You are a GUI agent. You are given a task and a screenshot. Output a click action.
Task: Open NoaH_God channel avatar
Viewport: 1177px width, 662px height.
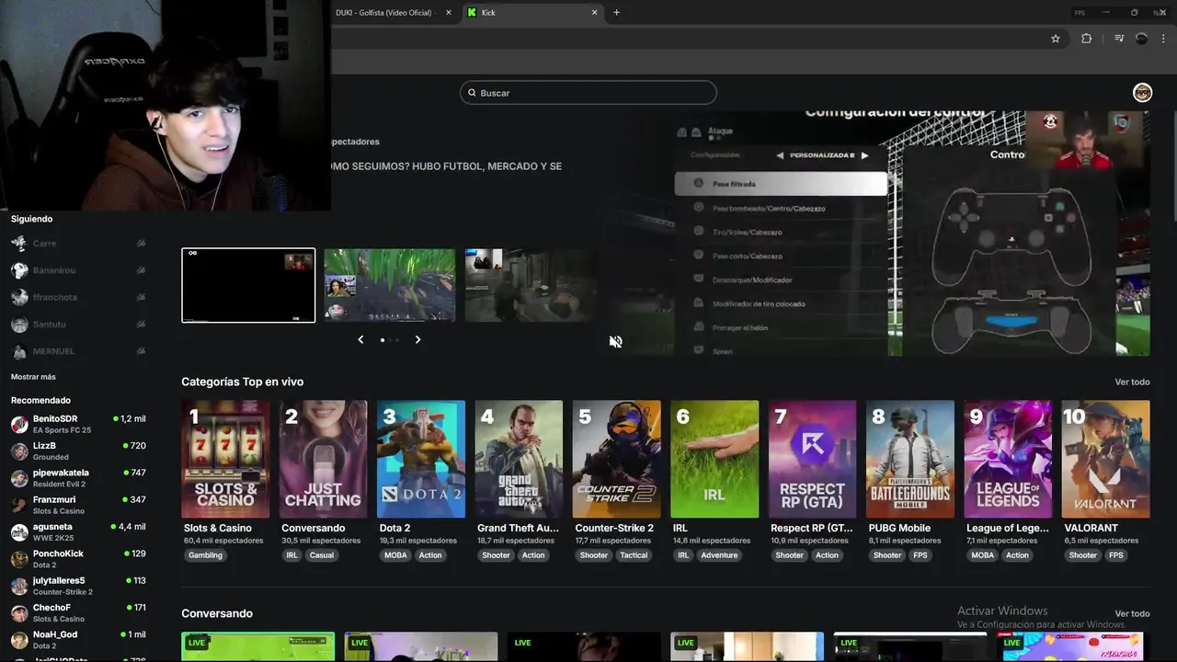click(x=19, y=640)
